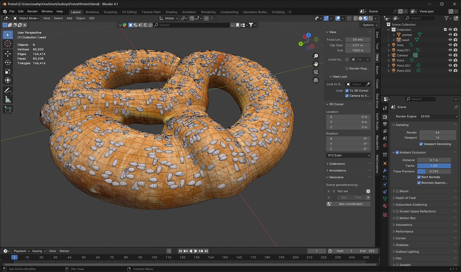Open the Options dropdown in viewport
Image resolution: width=461 pixels, height=272 pixels.
pos(369,25)
